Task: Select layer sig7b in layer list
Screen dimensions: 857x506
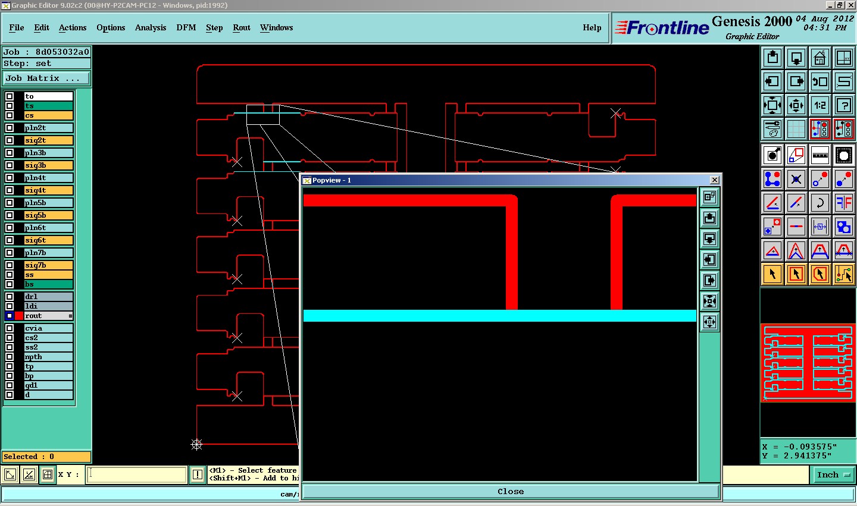Action: 49,265
